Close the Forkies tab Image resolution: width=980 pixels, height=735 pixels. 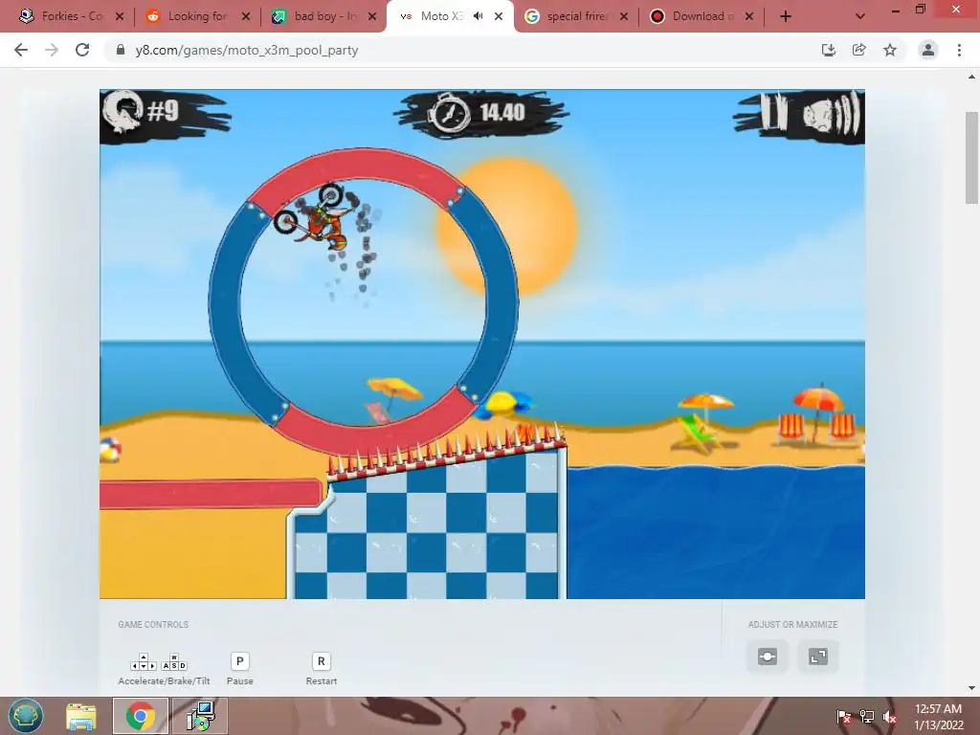120,16
